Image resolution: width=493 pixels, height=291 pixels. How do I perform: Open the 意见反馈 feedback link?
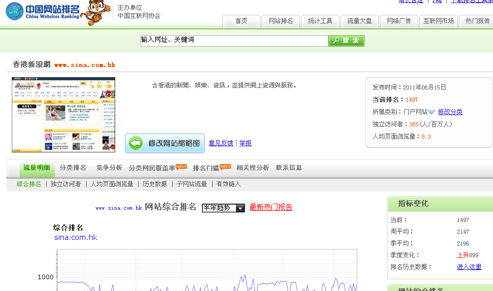221,143
